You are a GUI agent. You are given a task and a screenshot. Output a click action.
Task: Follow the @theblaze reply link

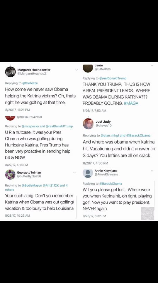pyautogui.click(x=30, y=83)
